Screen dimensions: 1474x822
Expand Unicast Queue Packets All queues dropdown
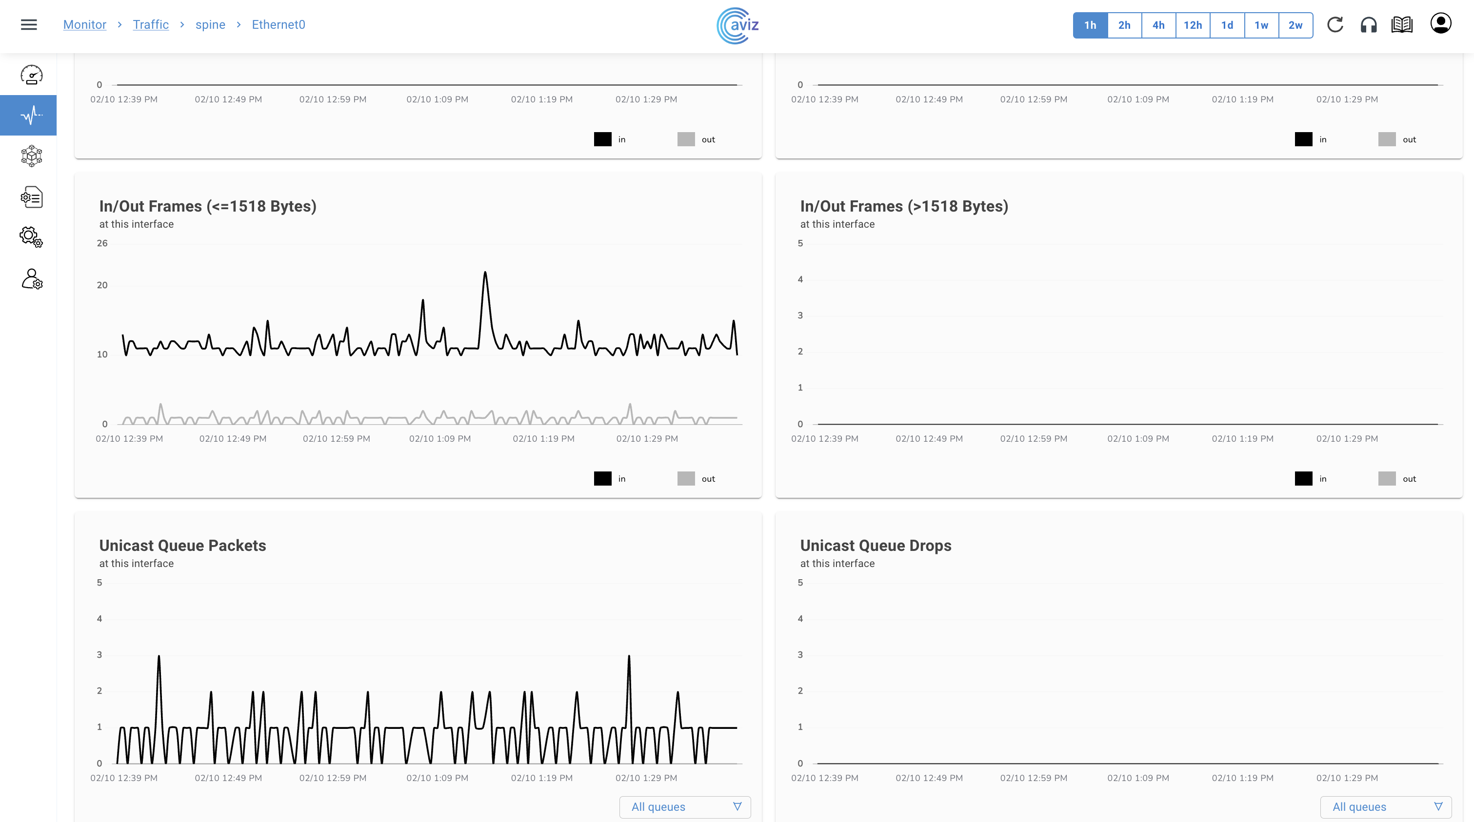(x=685, y=806)
